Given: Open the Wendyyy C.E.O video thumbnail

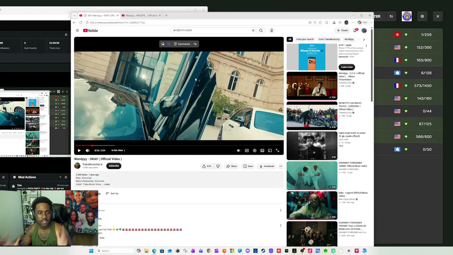Looking at the screenshot, I should point(312,86).
